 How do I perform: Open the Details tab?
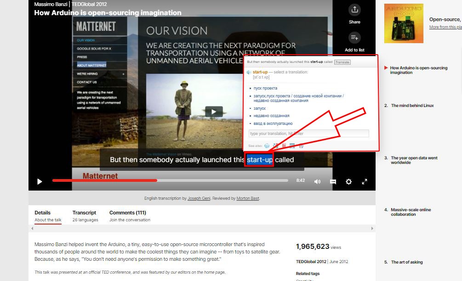click(x=48, y=216)
